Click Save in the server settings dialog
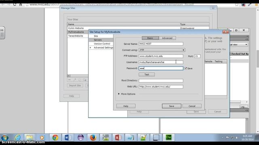This screenshot has height=145, width=259. coord(172,106)
